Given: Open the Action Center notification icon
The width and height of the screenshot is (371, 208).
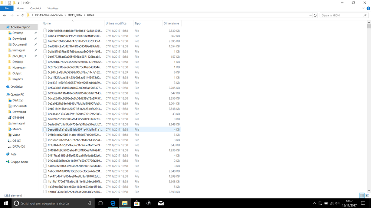Looking at the screenshot, I should tap(363, 203).
